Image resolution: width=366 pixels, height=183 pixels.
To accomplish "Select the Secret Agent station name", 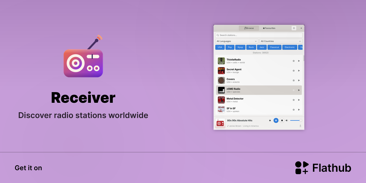I will click(234, 69).
